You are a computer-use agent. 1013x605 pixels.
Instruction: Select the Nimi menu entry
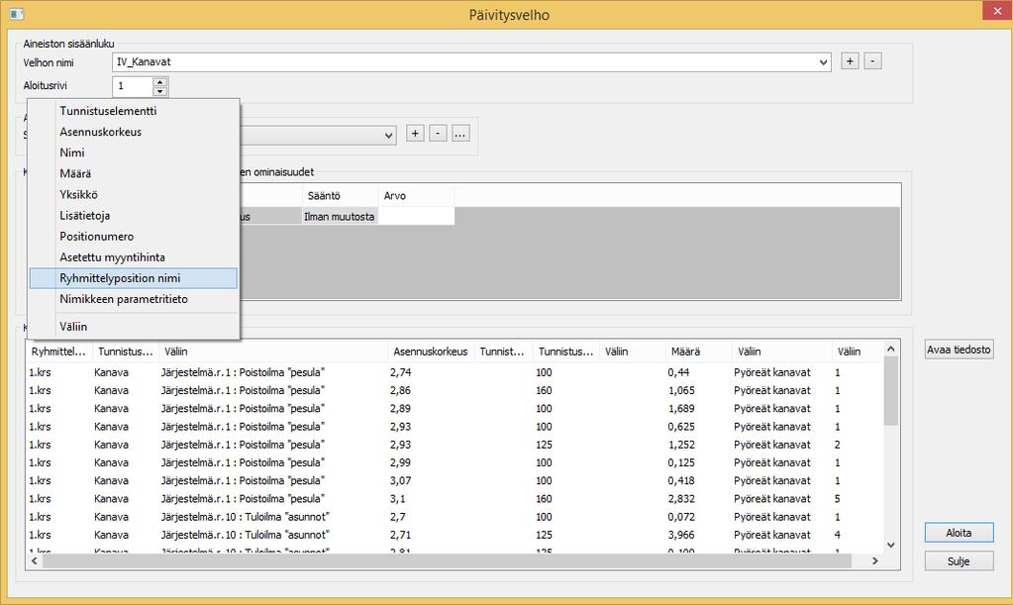(x=133, y=153)
